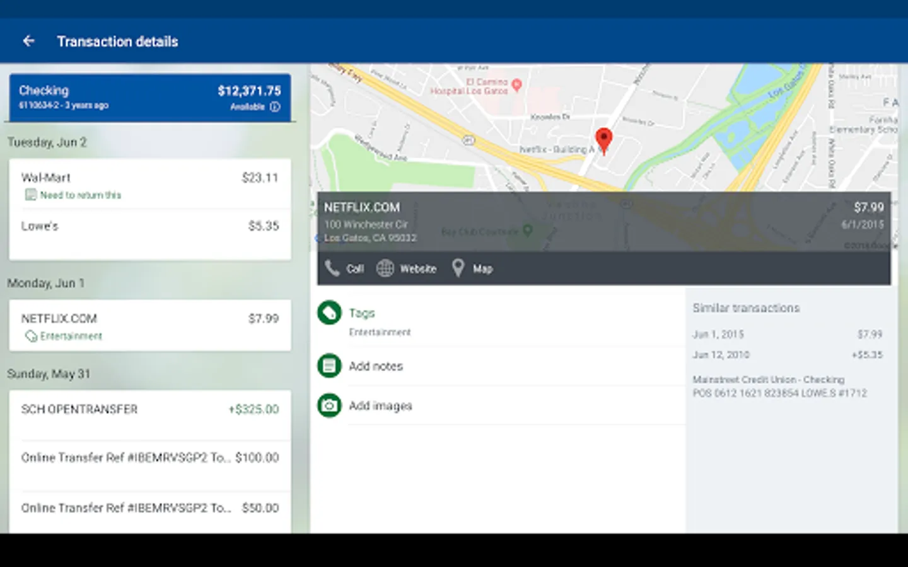
Task: Click the Tags row label
Action: (x=362, y=313)
